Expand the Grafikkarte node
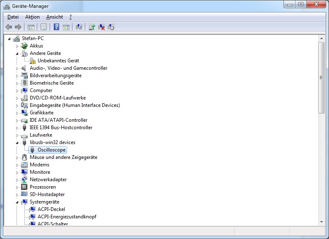The image size is (329, 239). pyautogui.click(x=17, y=113)
